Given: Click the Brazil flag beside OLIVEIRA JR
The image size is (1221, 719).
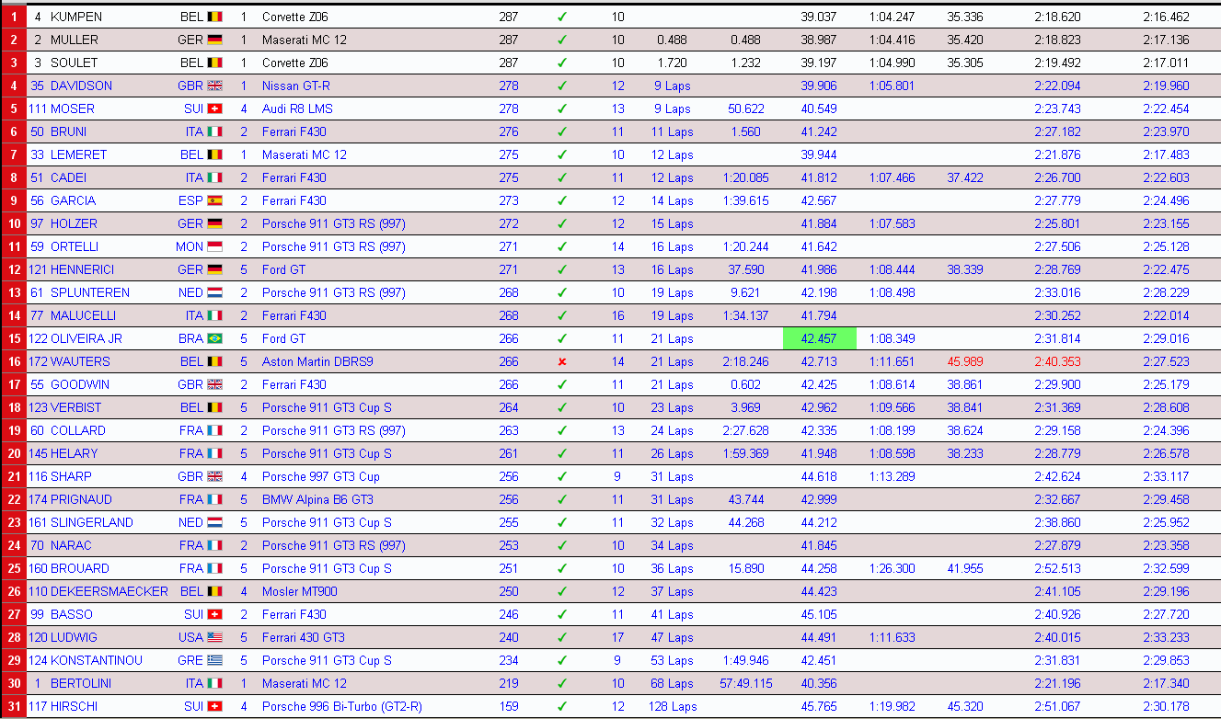Looking at the screenshot, I should tap(214, 338).
